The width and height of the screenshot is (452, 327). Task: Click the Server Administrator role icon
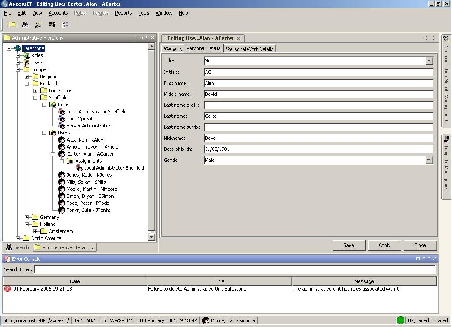[62, 126]
